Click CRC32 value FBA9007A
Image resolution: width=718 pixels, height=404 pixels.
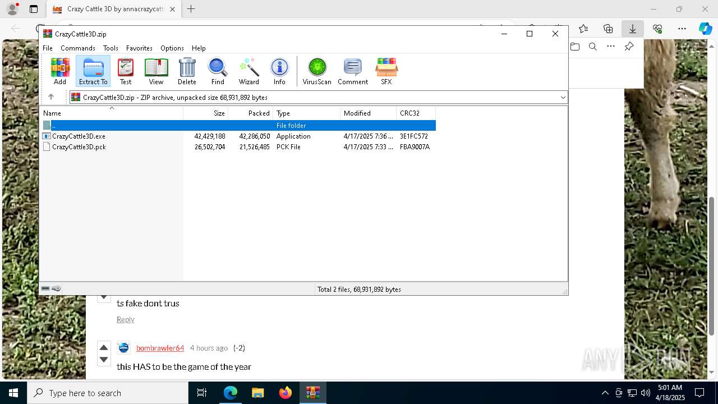click(415, 147)
